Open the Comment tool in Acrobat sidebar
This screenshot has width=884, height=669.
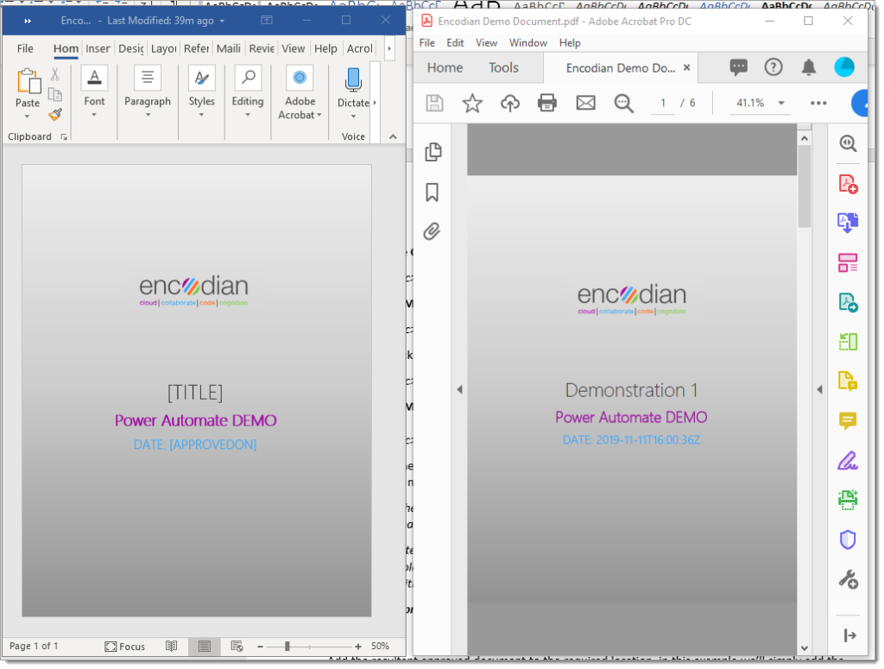tap(848, 420)
